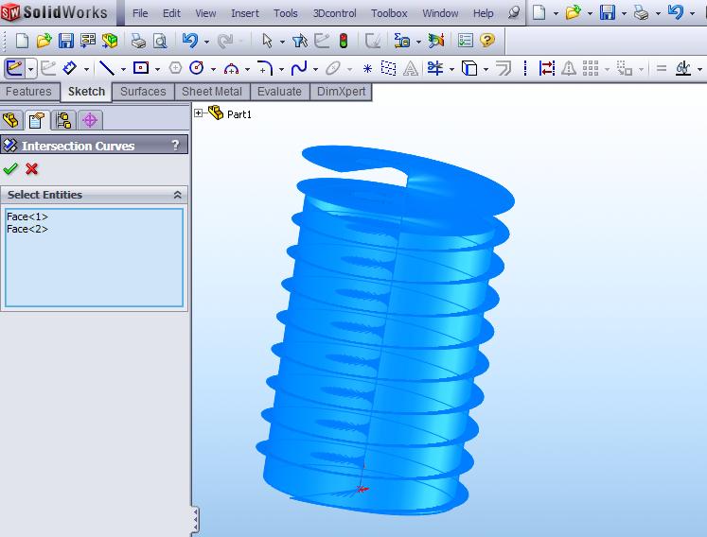
Task: Select the Rectangle sketch tool
Action: tap(141, 68)
